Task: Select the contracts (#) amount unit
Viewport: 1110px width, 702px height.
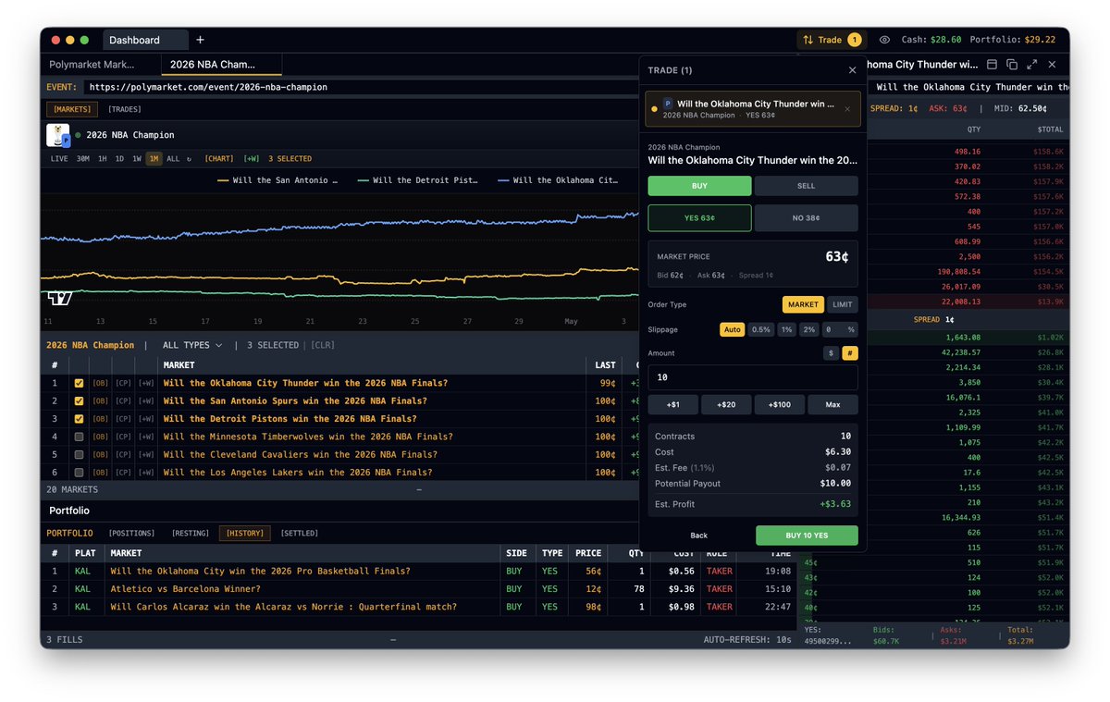Action: click(850, 353)
